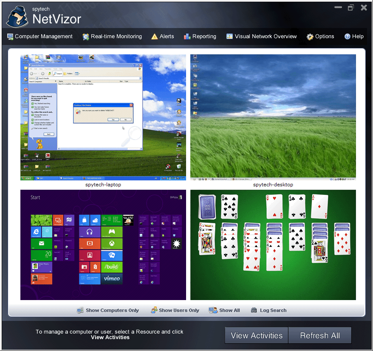Click the Show All filter

224,310
